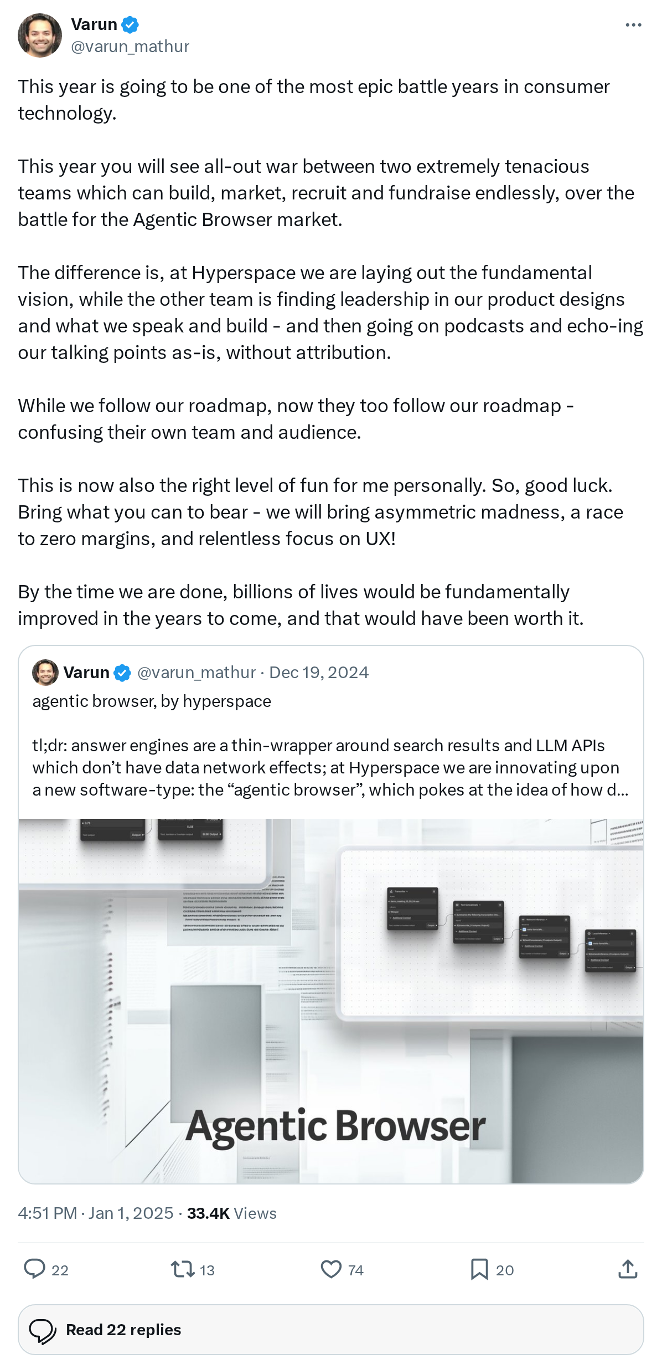Open small avatar in quoted tweet
This screenshot has width=662, height=1364.
(x=45, y=673)
